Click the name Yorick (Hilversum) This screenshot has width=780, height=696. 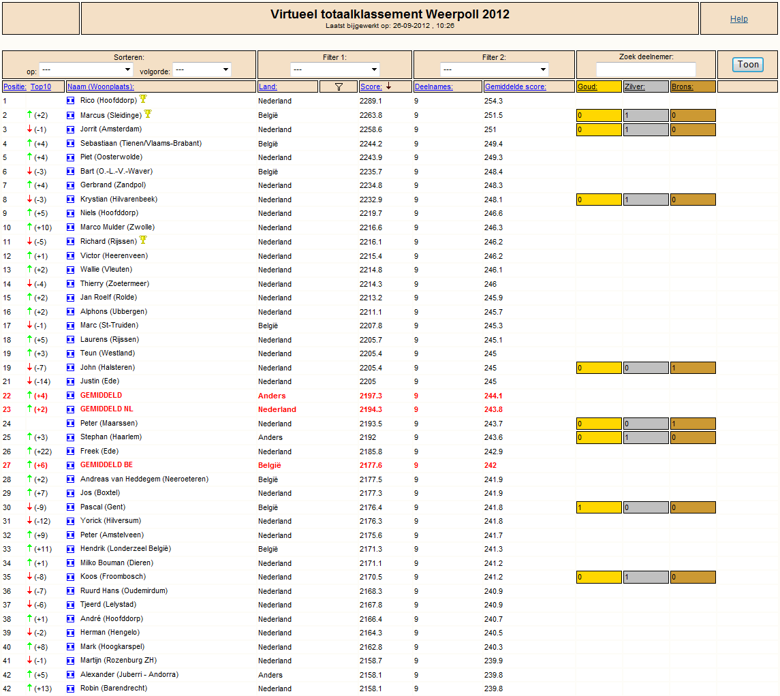(110, 521)
